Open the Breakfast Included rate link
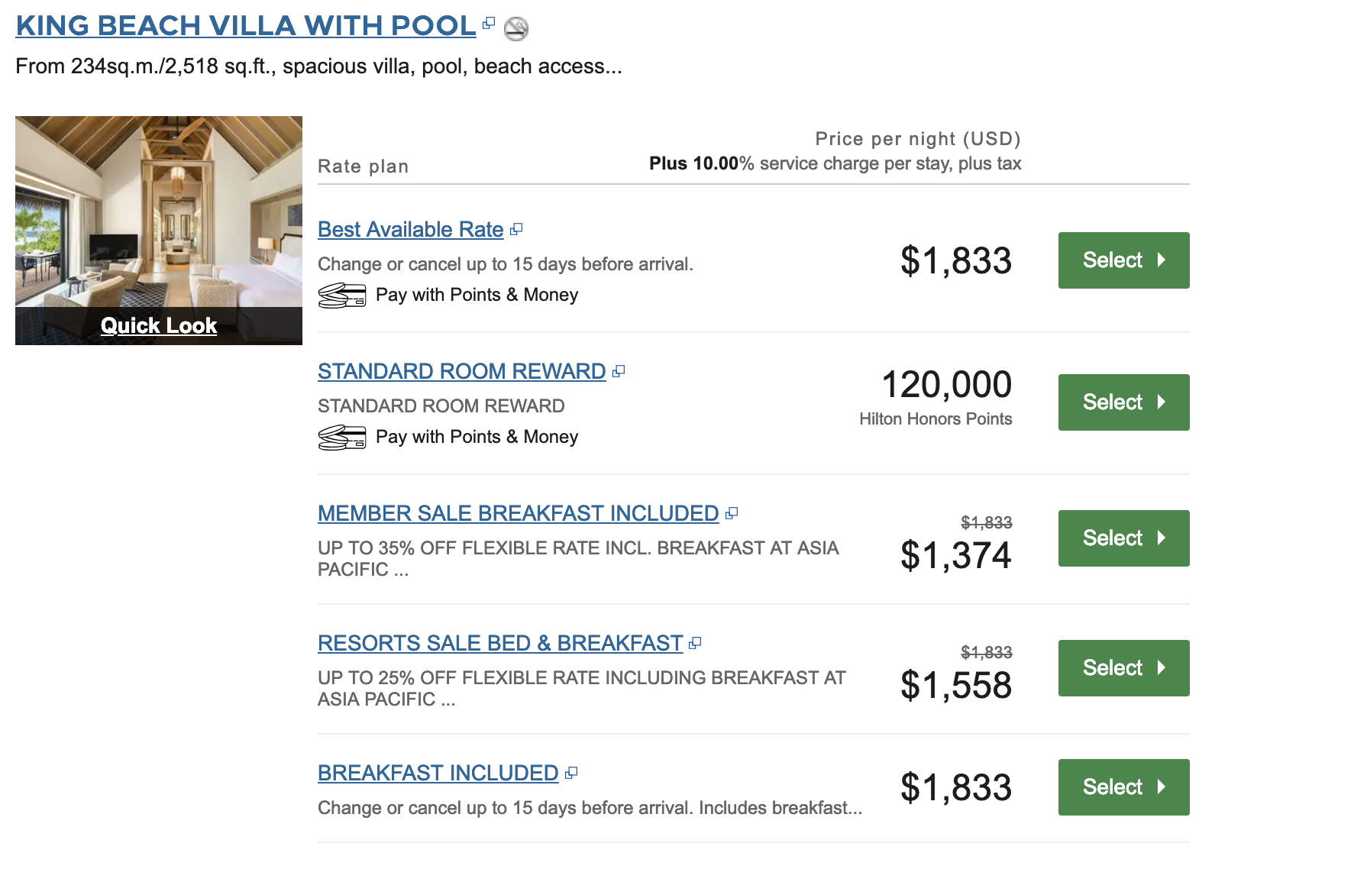 tap(438, 773)
